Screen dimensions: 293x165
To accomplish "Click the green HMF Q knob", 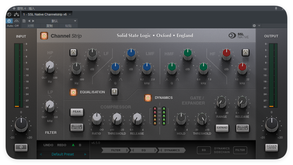I will (172, 68).
